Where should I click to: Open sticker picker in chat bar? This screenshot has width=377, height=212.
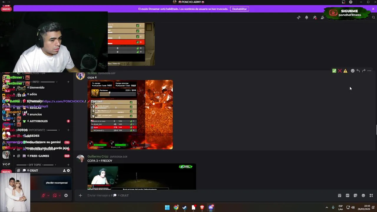point(355,196)
